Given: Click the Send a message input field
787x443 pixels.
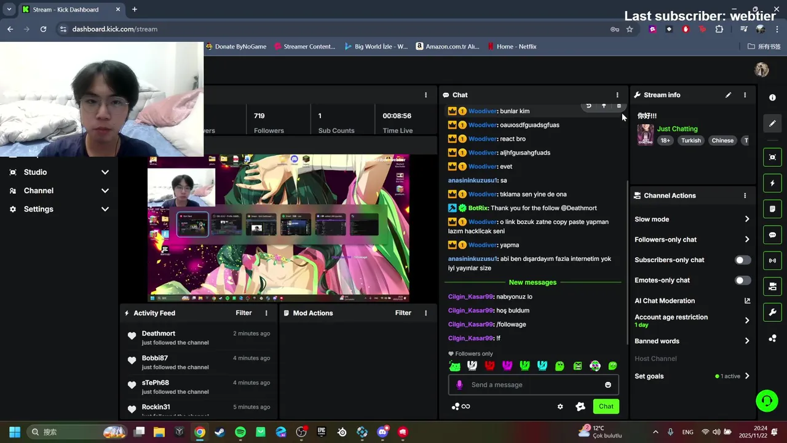Looking at the screenshot, I should 533,385.
